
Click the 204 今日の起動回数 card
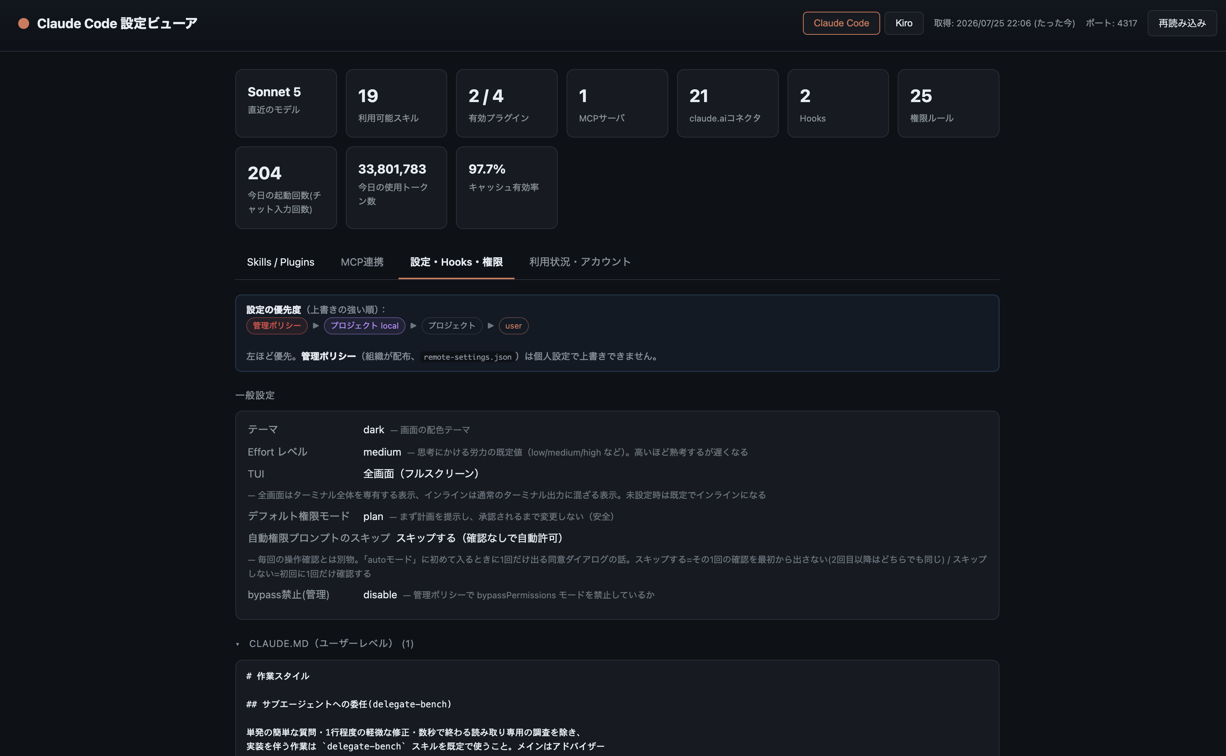point(286,187)
